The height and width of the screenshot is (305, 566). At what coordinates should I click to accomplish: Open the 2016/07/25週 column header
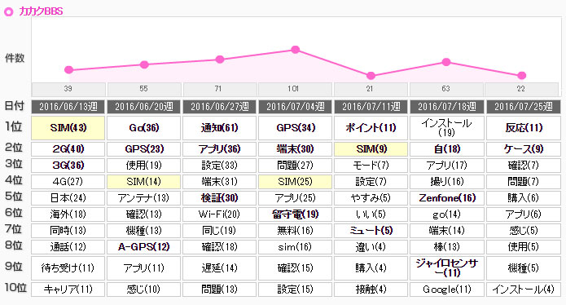click(523, 107)
